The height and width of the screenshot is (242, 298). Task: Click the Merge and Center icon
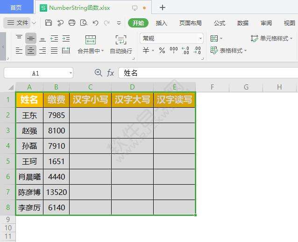(x=91, y=40)
